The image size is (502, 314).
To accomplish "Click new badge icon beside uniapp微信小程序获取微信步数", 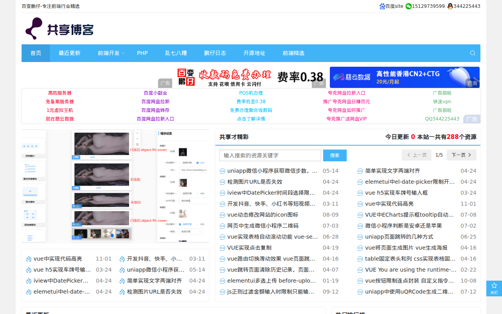I will pos(222,171).
